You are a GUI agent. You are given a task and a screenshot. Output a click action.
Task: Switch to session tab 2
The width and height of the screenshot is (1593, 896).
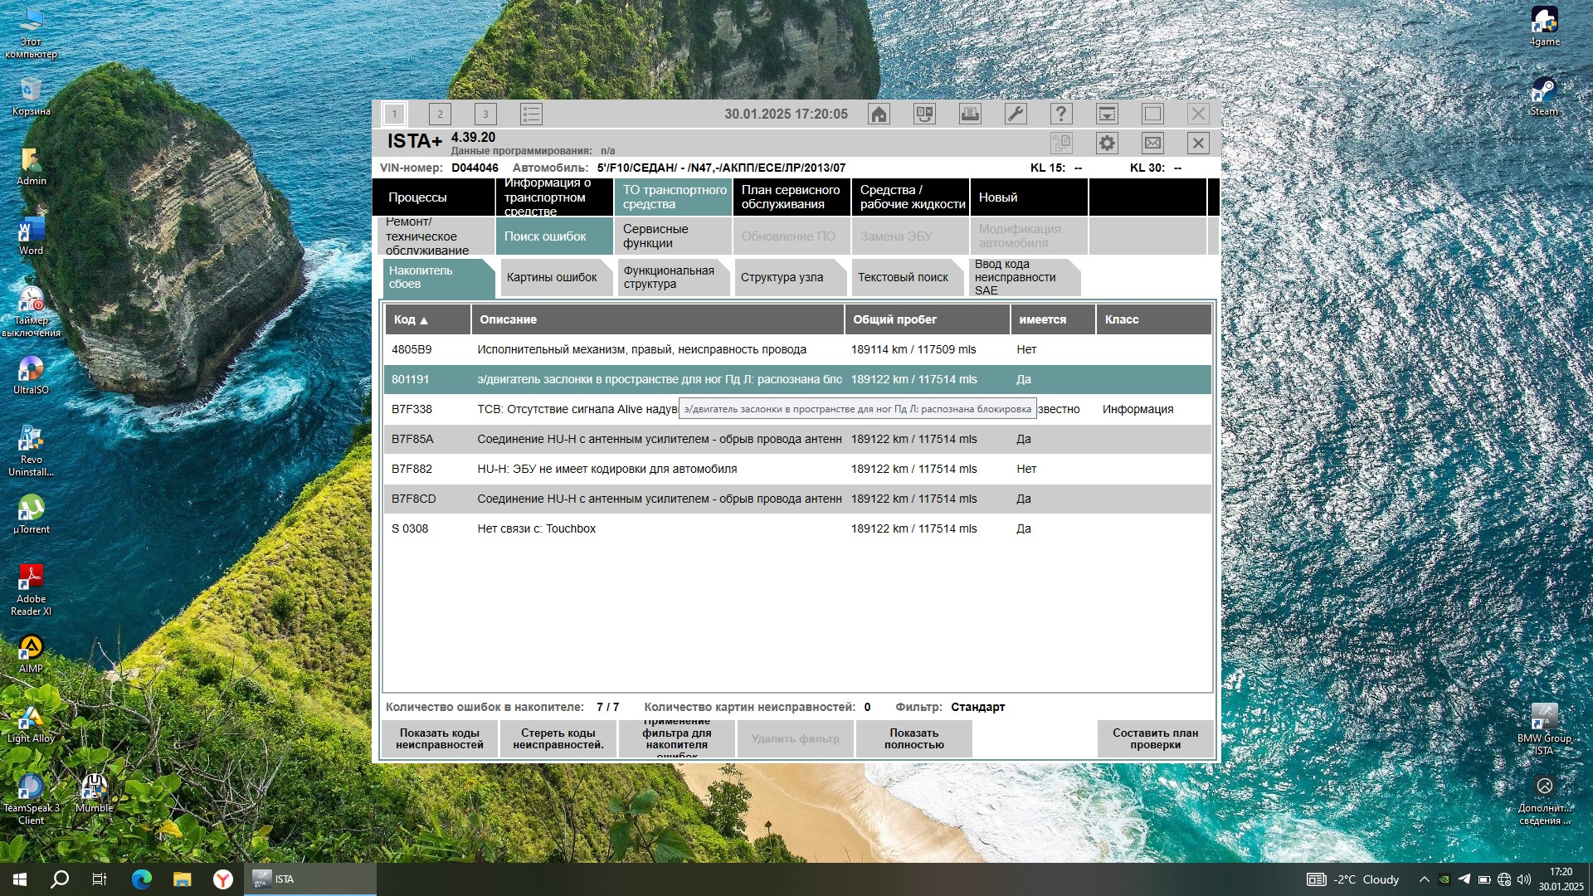[x=440, y=114]
